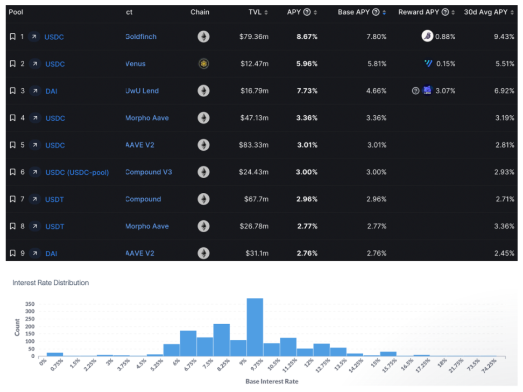Open row 7 USDT pool link
This screenshot has height=392, width=523.
pyautogui.click(x=54, y=199)
